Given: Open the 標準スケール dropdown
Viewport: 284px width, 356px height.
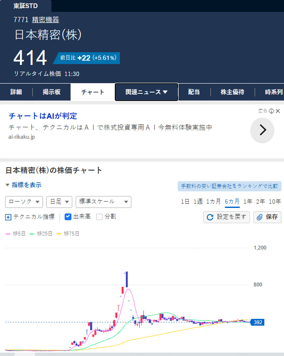Looking at the screenshot, I should [x=103, y=202].
